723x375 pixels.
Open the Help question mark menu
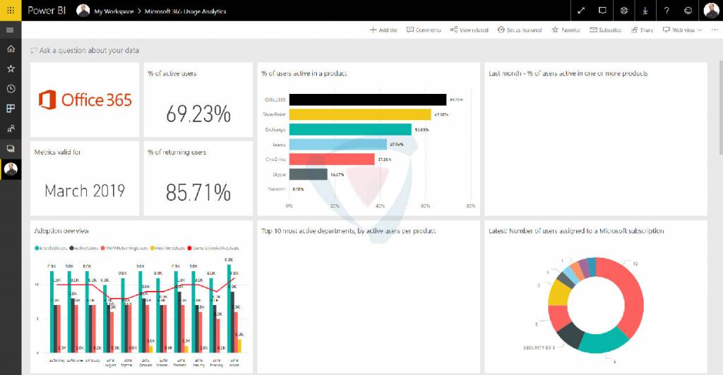click(x=667, y=11)
